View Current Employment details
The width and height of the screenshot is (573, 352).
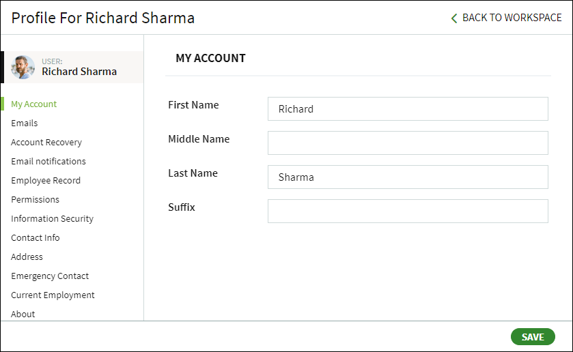point(53,295)
